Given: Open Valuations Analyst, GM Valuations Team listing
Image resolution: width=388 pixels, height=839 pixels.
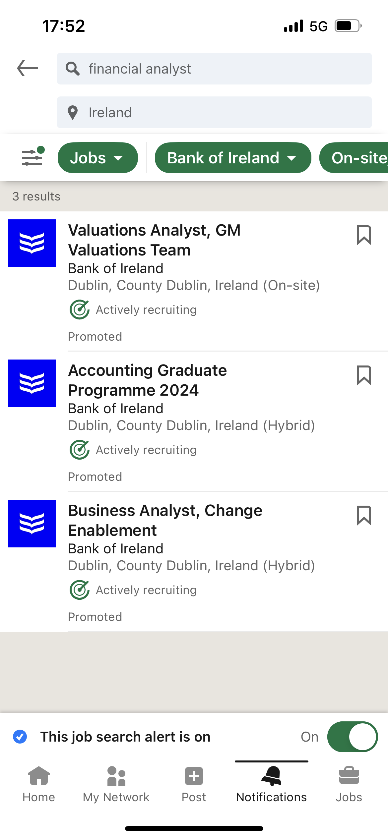Looking at the screenshot, I should 154,240.
